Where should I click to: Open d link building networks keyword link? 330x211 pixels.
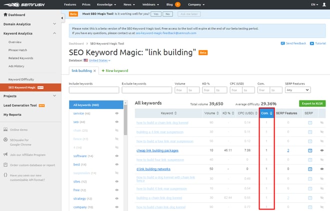153,169
